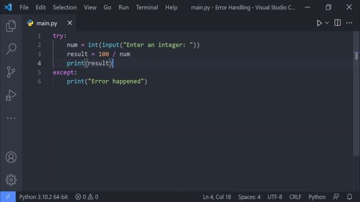Click the 'int' function on line 2
Viewport: 360px width, 202px height.
[93, 45]
